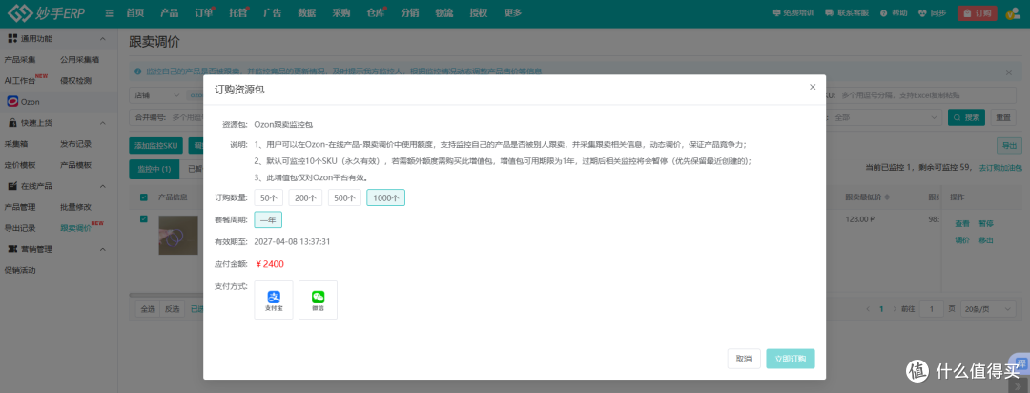The image size is (1030, 393).
Task: Click the 添加监控SKU button
Action: point(156,146)
